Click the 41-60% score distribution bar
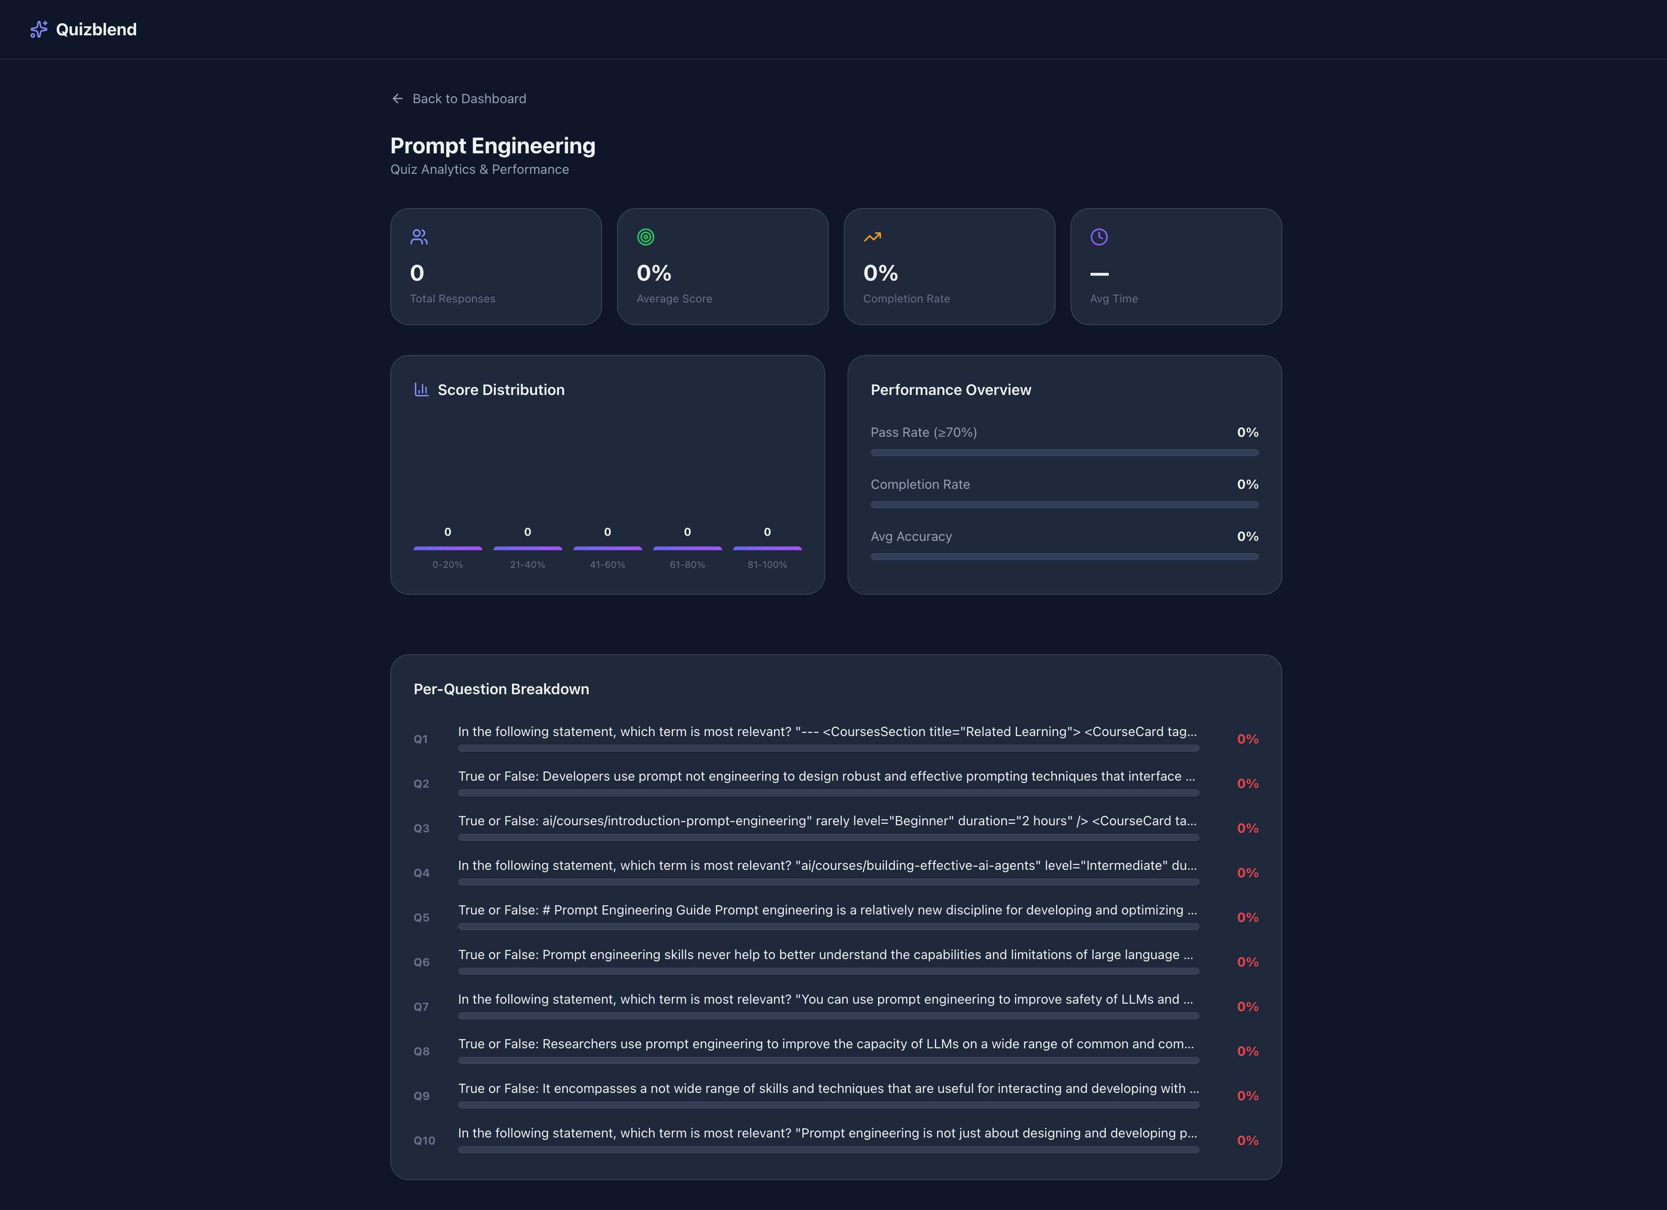Viewport: 1667px width, 1210px height. click(x=607, y=548)
